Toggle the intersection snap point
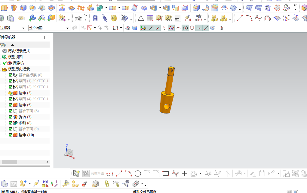The height and width of the screenshot is (193, 307). (178, 28)
